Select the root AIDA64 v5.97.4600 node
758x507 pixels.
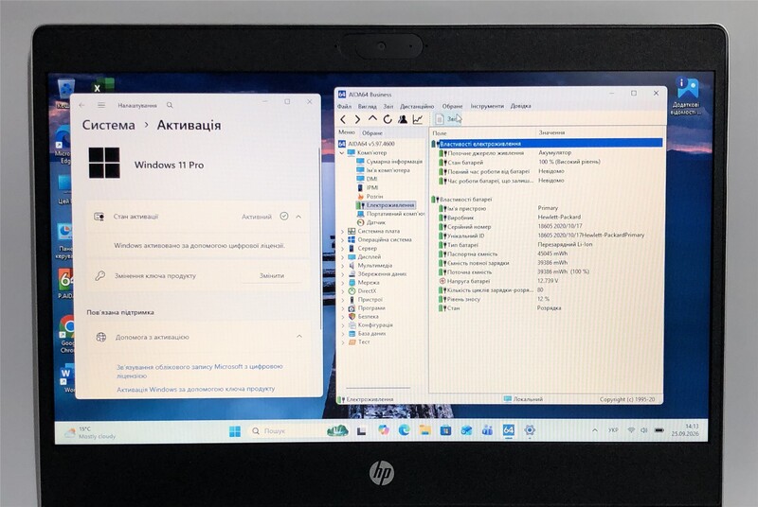tap(367, 144)
